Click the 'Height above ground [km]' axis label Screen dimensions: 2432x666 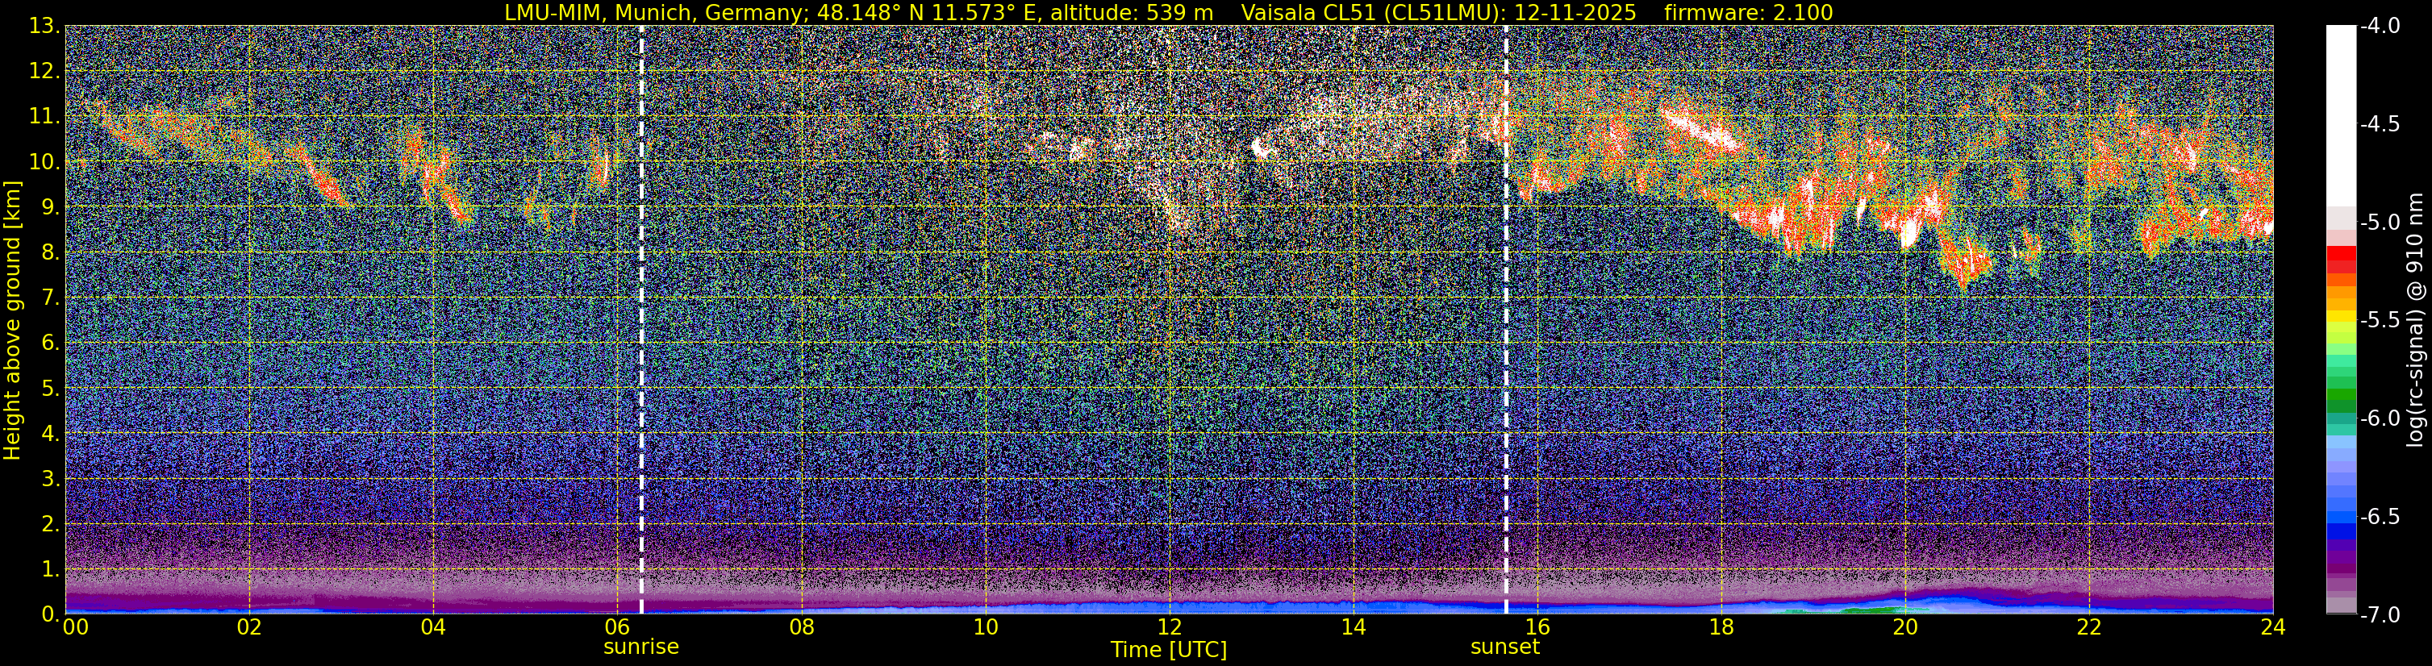(12, 320)
